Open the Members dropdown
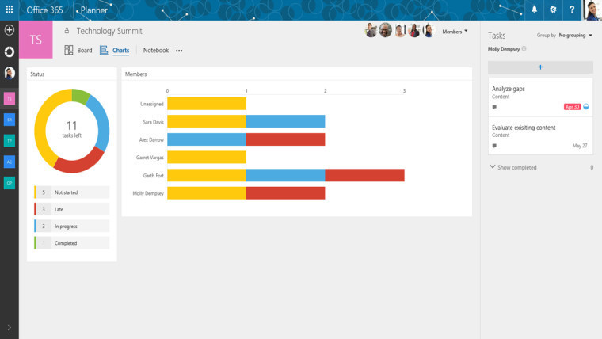602x339 pixels. 455,32
